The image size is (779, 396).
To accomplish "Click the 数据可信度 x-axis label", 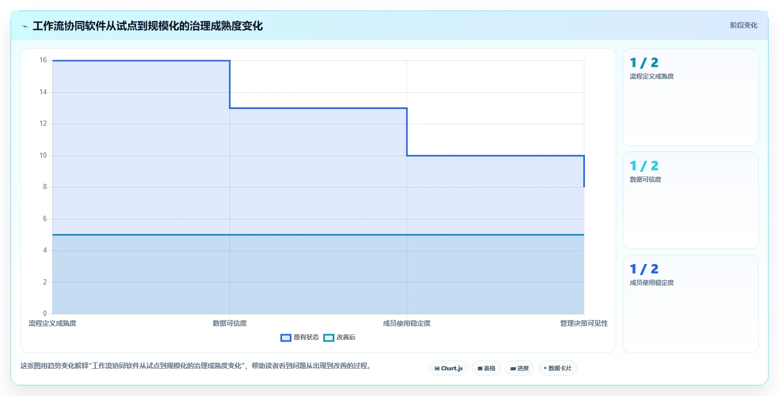I will coord(230,323).
